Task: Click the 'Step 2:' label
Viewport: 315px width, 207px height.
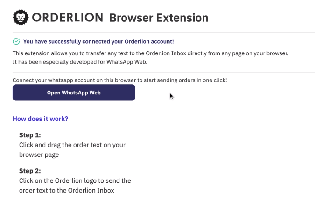Action: [x=30, y=170]
